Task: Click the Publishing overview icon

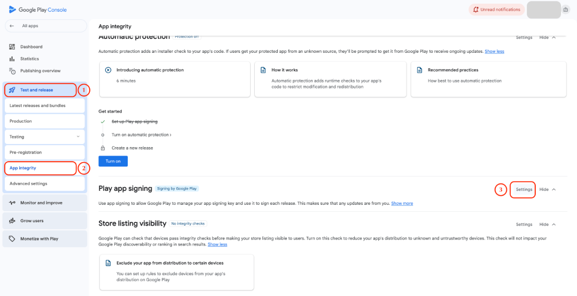Action: (12, 71)
